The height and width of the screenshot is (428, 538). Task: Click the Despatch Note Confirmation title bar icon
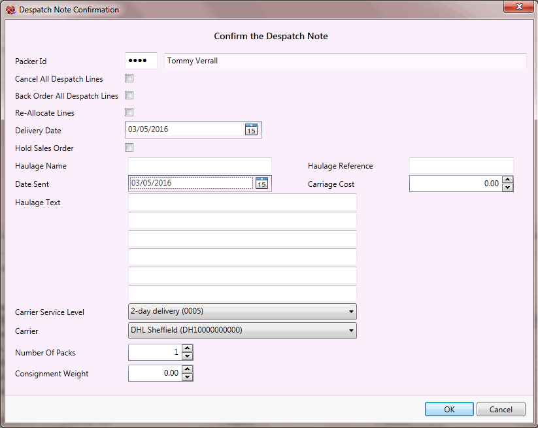10,10
